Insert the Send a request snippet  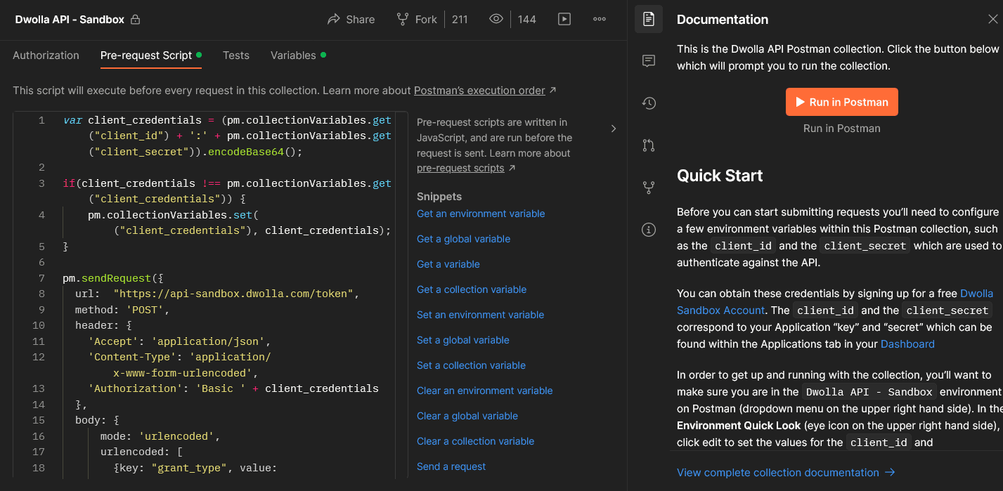(x=451, y=466)
